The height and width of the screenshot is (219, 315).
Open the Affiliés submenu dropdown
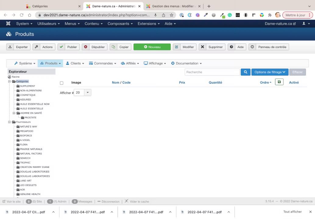click(x=130, y=63)
